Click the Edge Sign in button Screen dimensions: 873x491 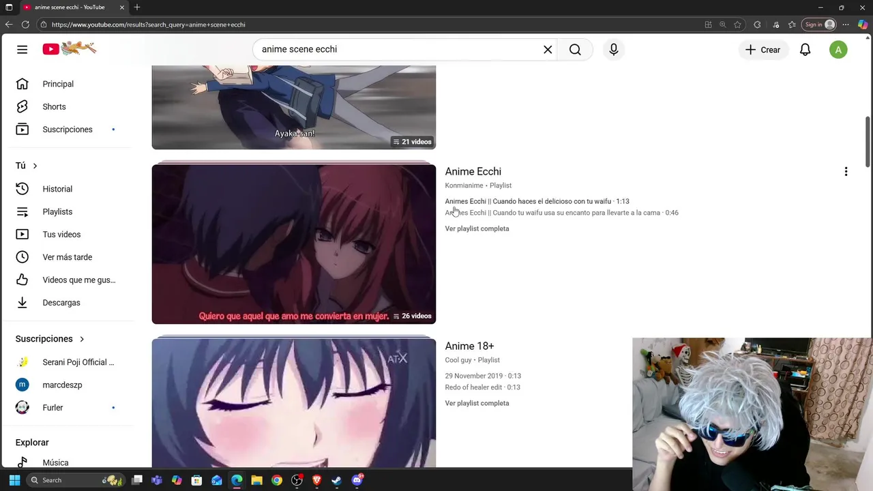(819, 25)
